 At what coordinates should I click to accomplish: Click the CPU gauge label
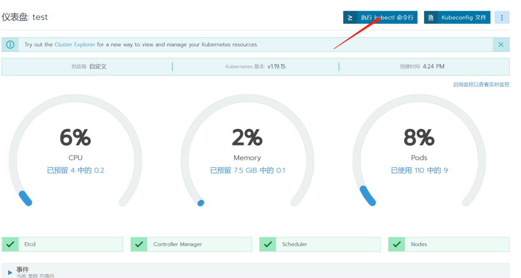(x=76, y=158)
